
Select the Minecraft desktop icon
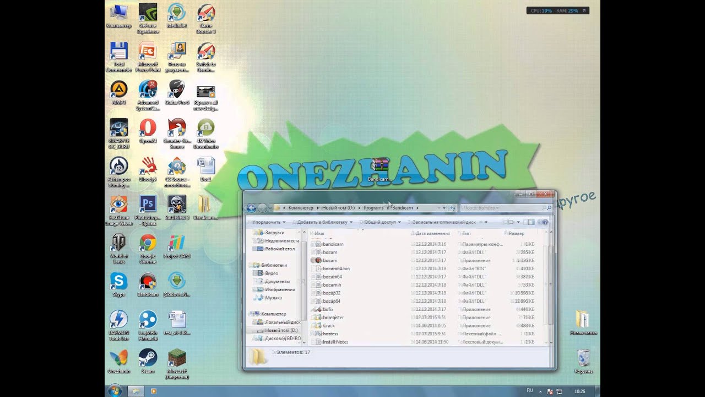pyautogui.click(x=177, y=364)
